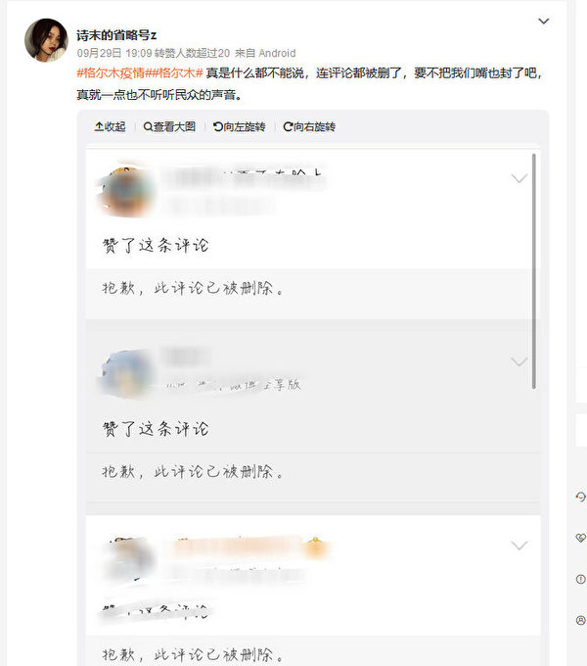Rotate image with 向左旋转 icon
Screen dimensions: 587x666
[x=218, y=126]
